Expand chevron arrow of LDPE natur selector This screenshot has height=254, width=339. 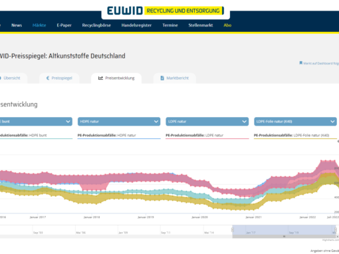[x=245, y=122]
